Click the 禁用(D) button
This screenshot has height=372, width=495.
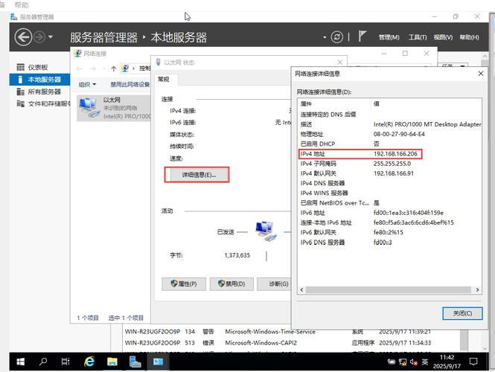tap(231, 283)
